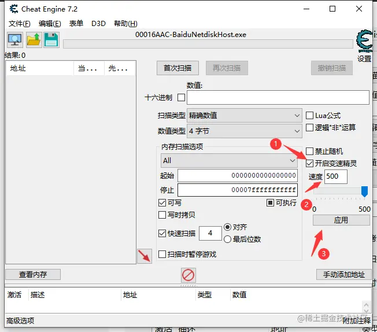
Task: Toggle the 十六进制 hex checkbox
Action: click(181, 97)
